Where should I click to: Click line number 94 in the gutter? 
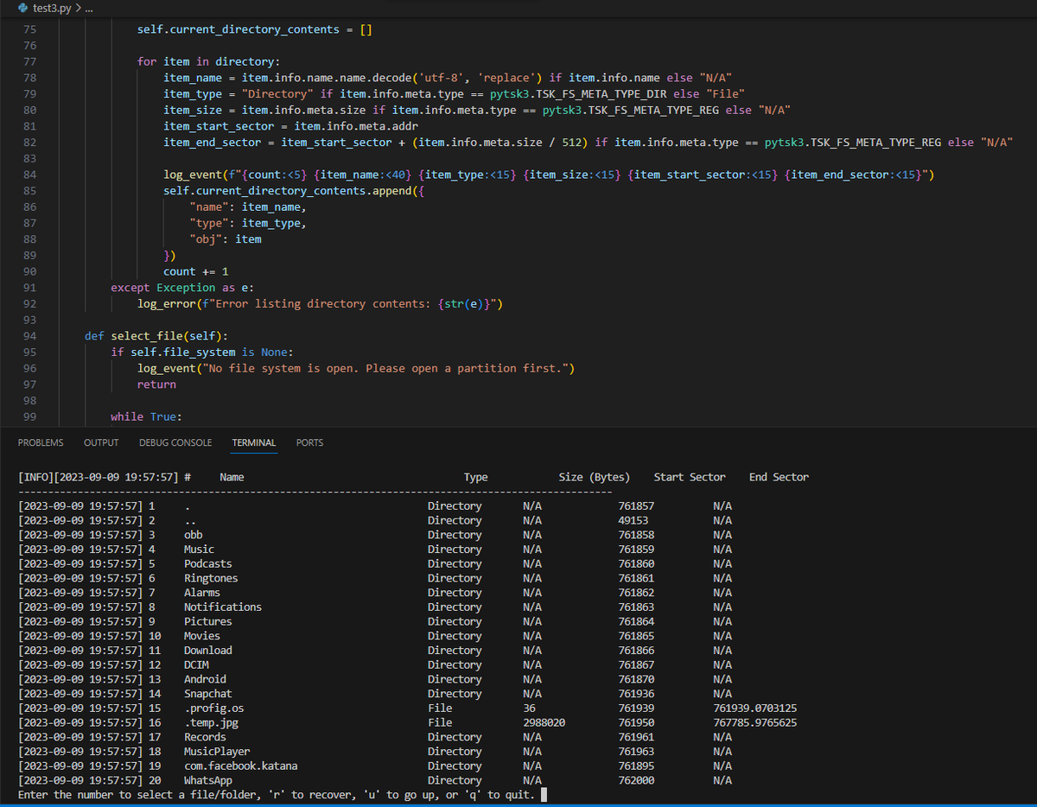[29, 336]
